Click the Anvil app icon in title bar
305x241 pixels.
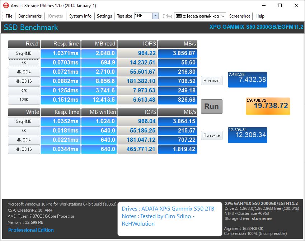coord(6,6)
